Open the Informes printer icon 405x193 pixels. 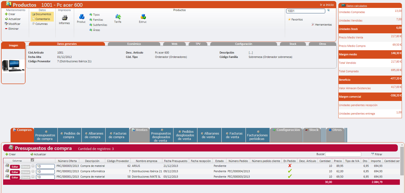click(65, 18)
